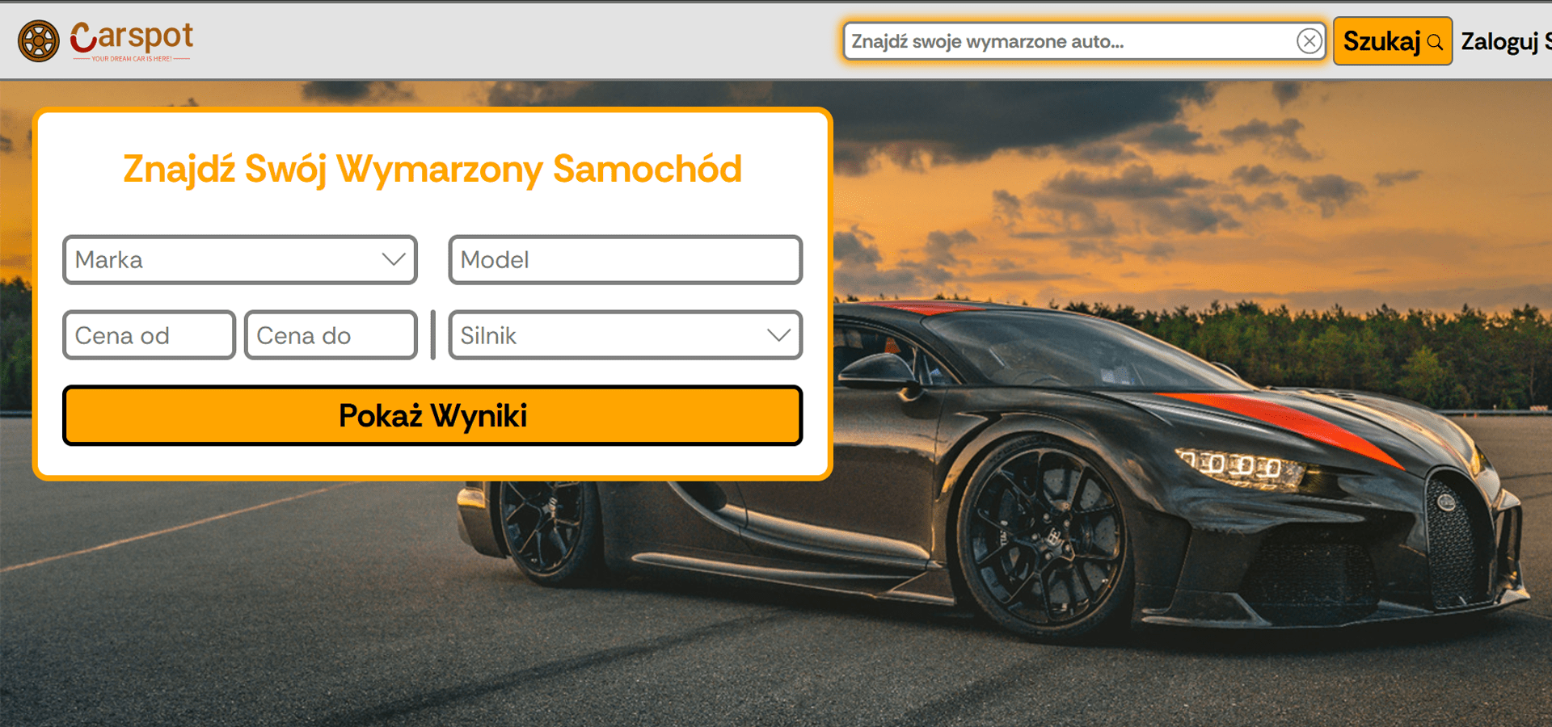1552x727 pixels.
Task: Select the Cena do price field
Action: click(331, 335)
